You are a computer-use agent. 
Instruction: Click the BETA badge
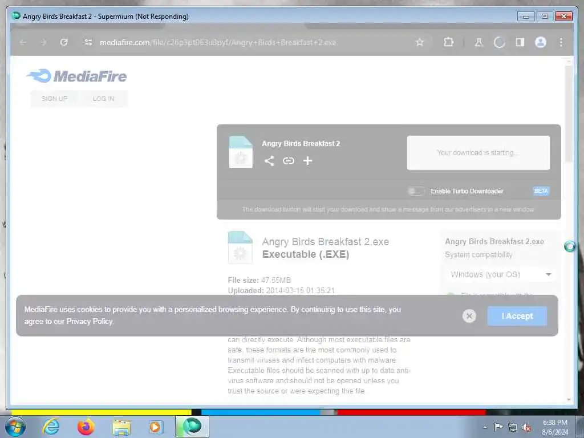coord(541,191)
